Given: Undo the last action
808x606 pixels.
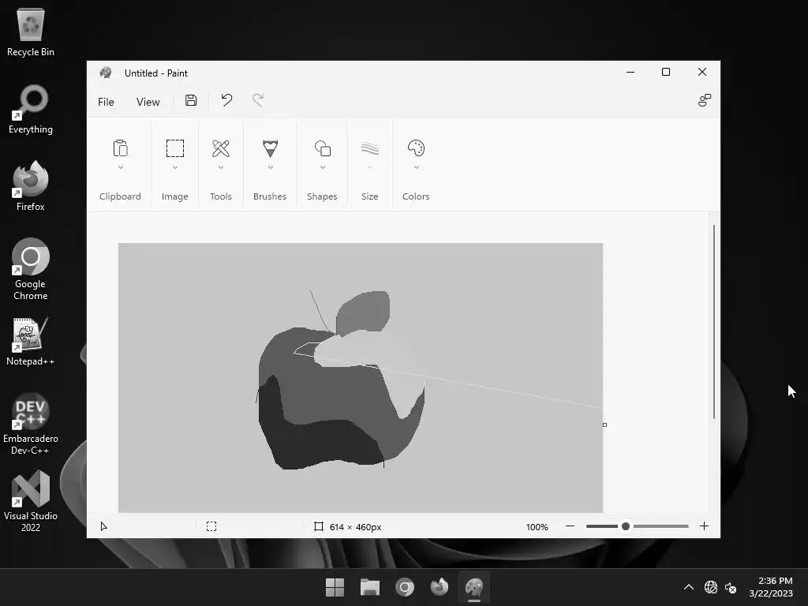Looking at the screenshot, I should [x=226, y=100].
